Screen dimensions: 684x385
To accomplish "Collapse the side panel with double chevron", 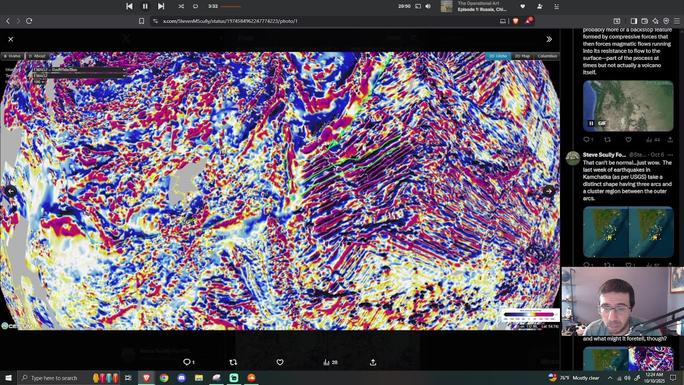I will point(549,39).
